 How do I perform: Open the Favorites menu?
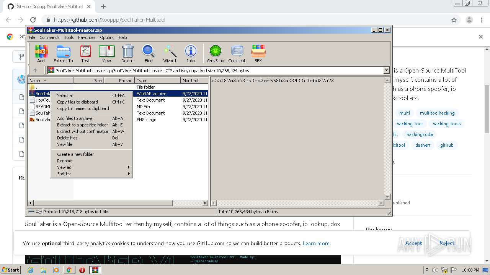(x=87, y=37)
